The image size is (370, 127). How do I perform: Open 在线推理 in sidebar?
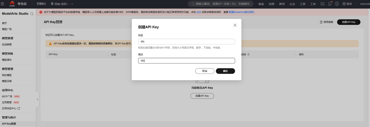click(x=7, y=44)
